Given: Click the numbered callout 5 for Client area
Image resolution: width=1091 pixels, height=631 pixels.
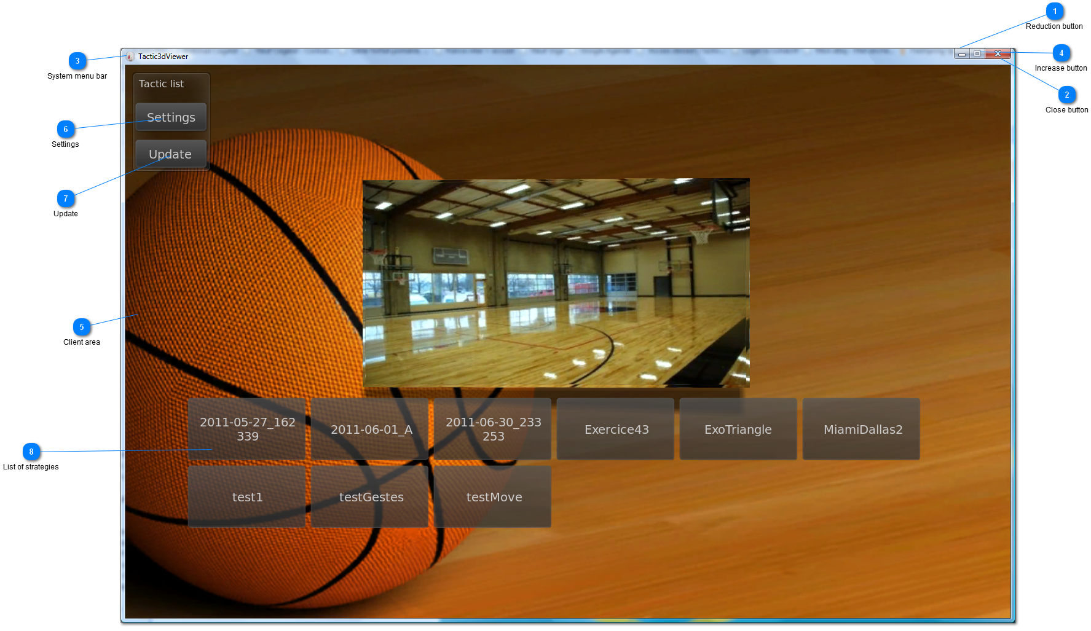Looking at the screenshot, I should (82, 327).
